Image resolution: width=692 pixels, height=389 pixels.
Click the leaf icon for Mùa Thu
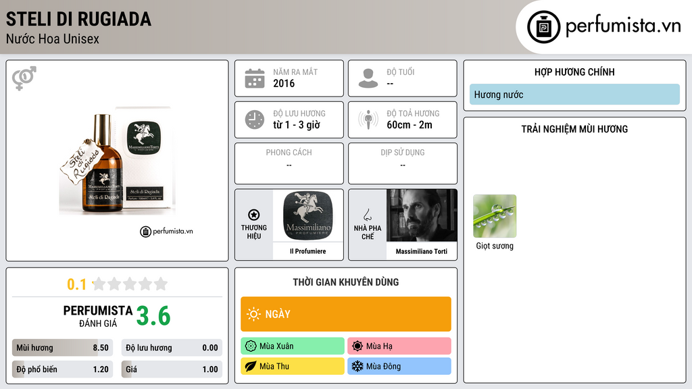251,366
